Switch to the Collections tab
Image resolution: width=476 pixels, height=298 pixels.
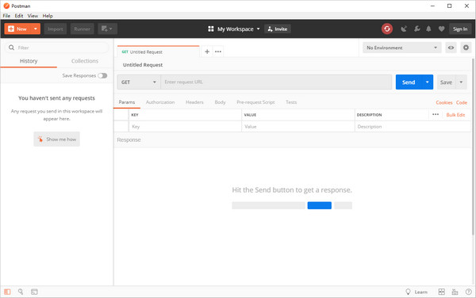[85, 61]
